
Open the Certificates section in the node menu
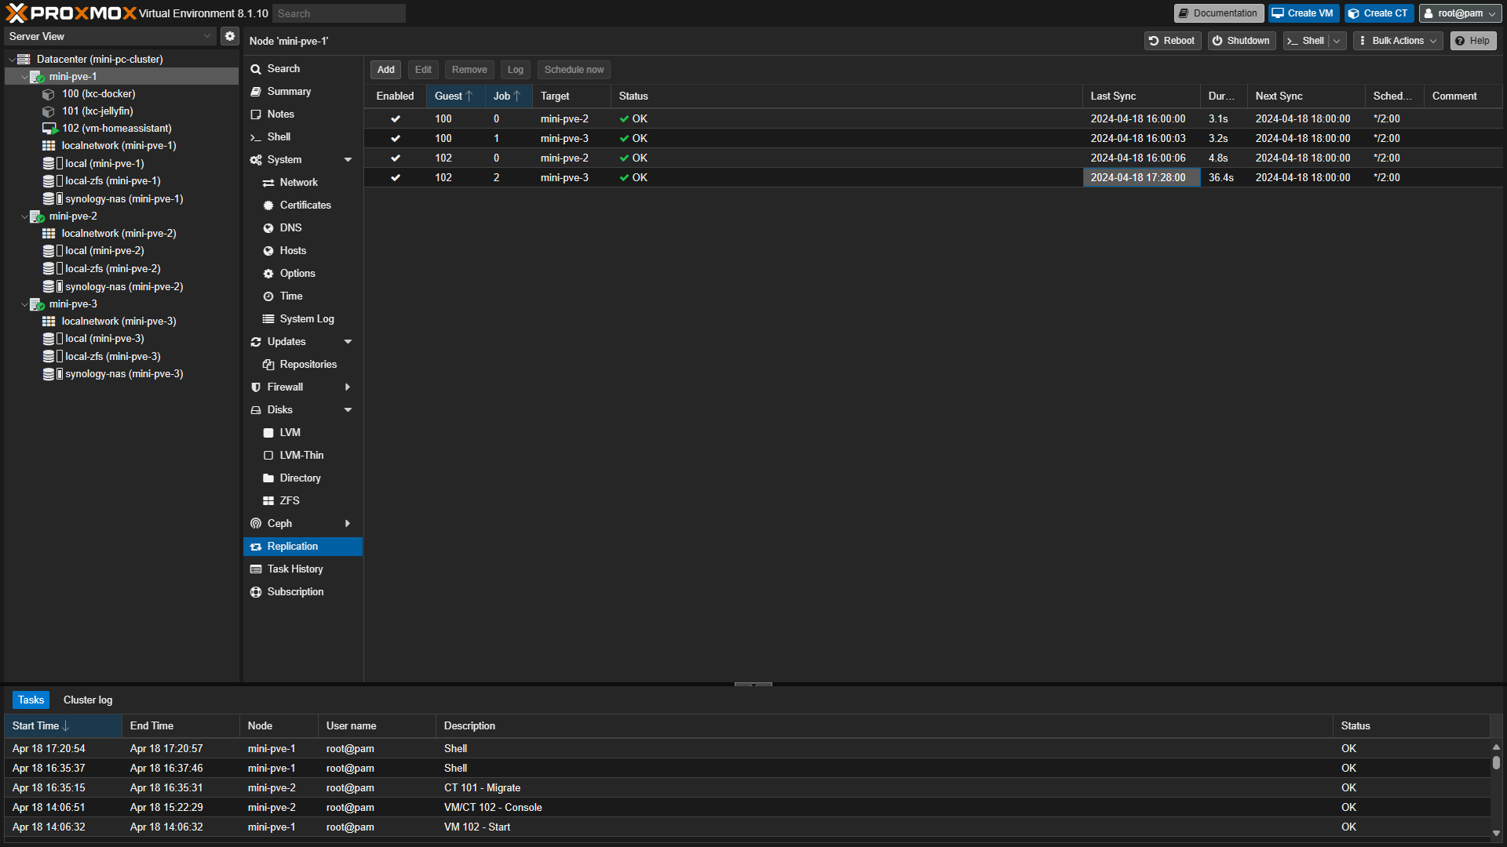click(x=305, y=205)
